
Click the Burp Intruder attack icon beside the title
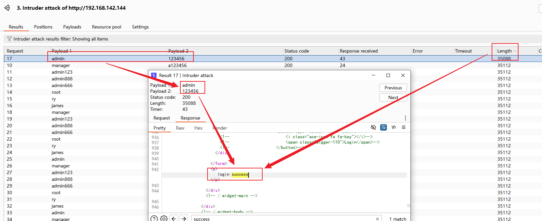7,8
